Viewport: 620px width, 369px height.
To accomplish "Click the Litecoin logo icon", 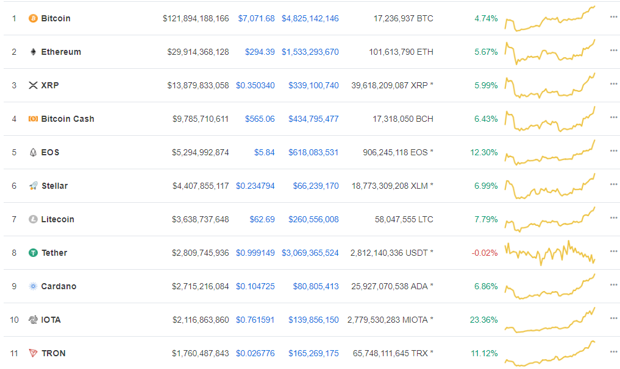I will tap(33, 219).
